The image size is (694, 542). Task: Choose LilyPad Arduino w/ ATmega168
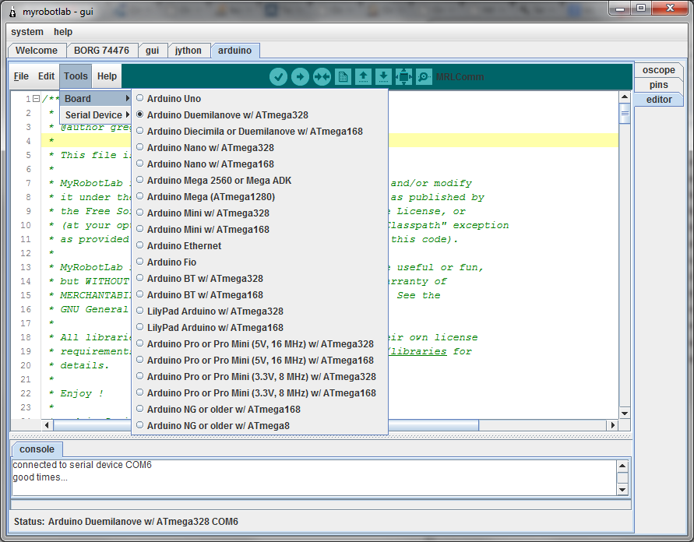[260, 328]
